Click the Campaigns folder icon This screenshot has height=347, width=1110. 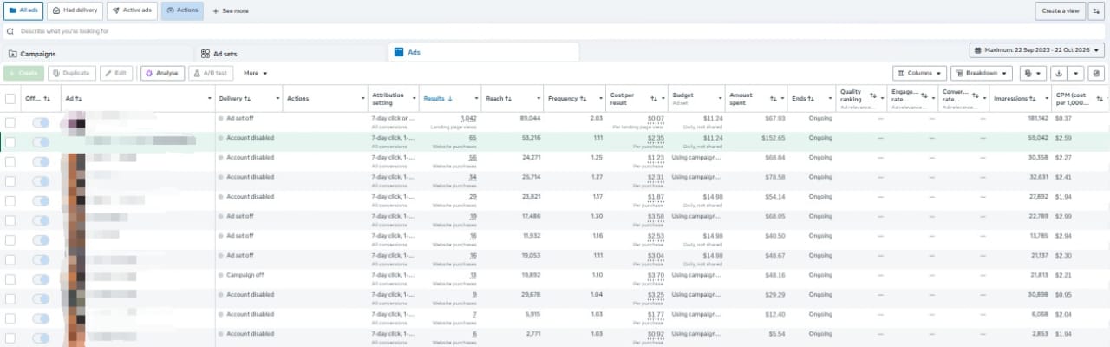tap(12, 54)
